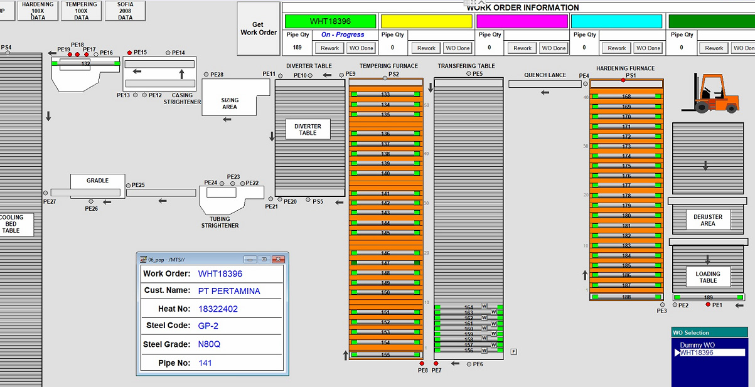
Task: Click the cyan work order color bar
Action: [616, 21]
